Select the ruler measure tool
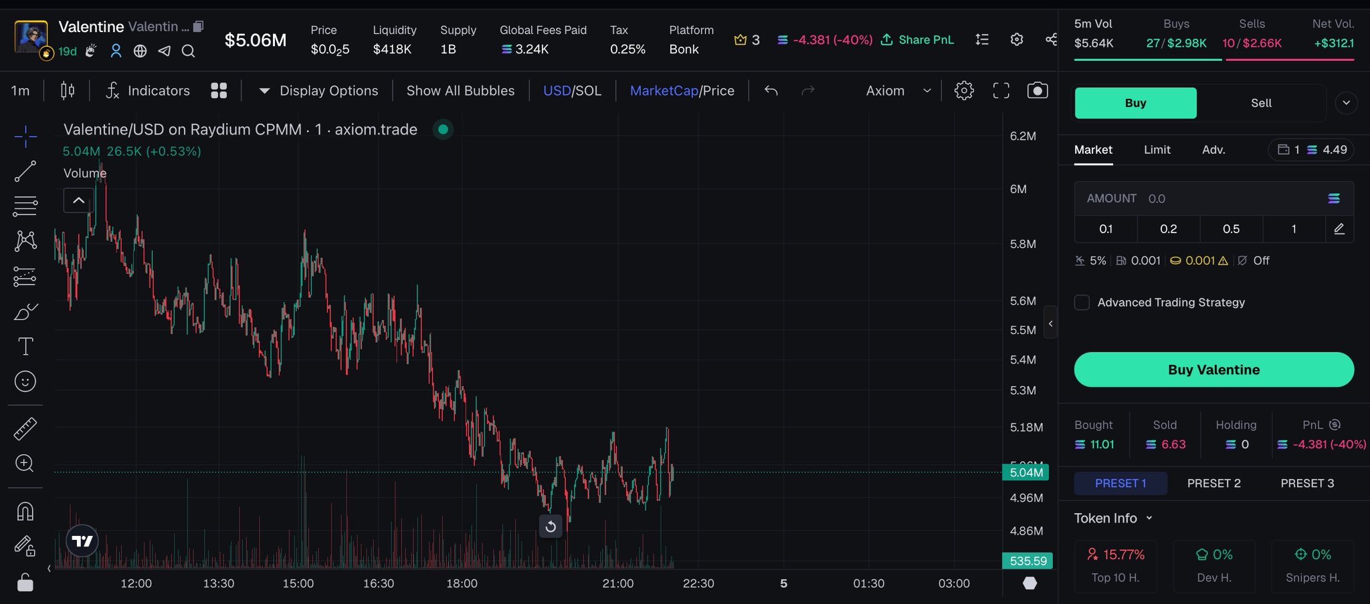 [x=25, y=429]
